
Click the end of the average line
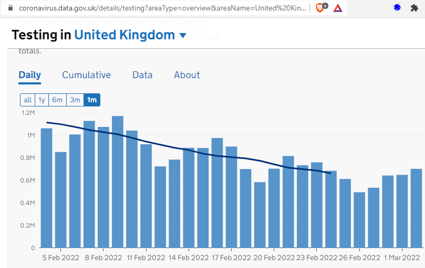330,173
